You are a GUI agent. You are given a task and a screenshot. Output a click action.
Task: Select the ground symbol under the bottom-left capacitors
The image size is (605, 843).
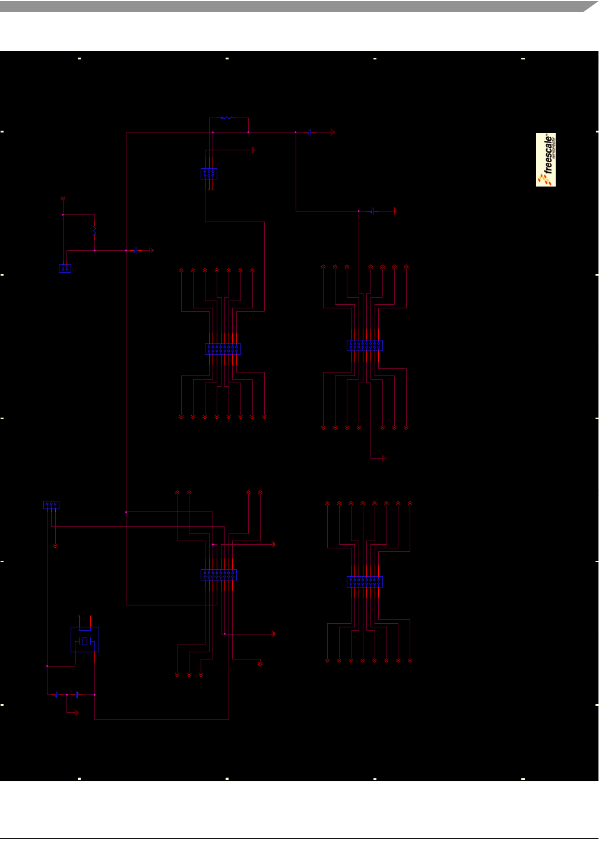point(77,712)
